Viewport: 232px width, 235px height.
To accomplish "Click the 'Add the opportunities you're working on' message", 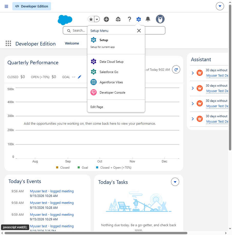I will [90, 123].
